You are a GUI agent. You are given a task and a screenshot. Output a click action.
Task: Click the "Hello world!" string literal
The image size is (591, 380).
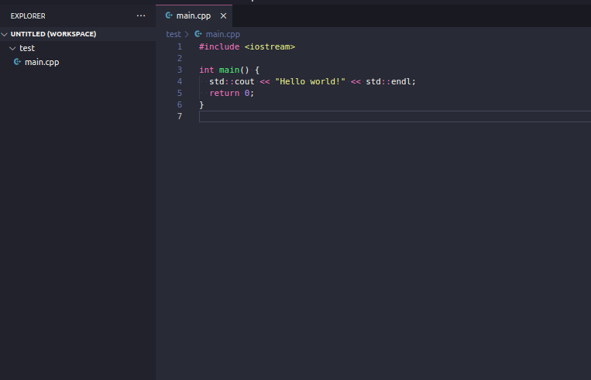[310, 82]
